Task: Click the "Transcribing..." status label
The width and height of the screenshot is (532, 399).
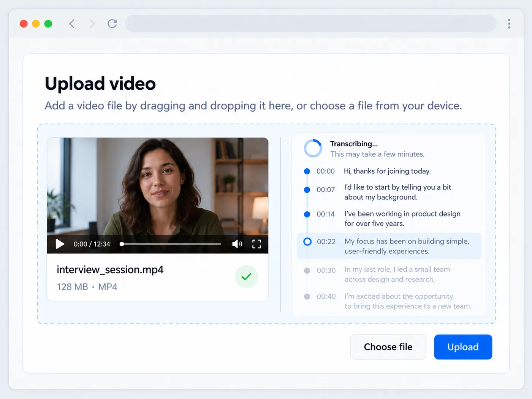Action: pos(354,144)
